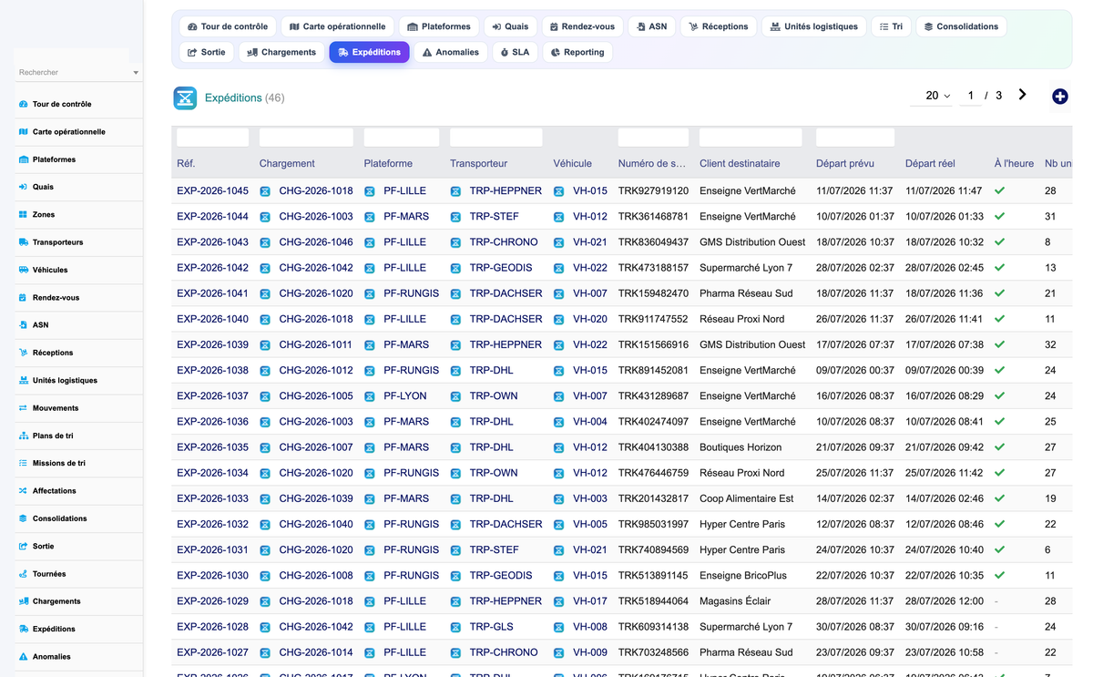Open the Anomalies tab
Viewport: 1093px width, 677px height.
450,52
